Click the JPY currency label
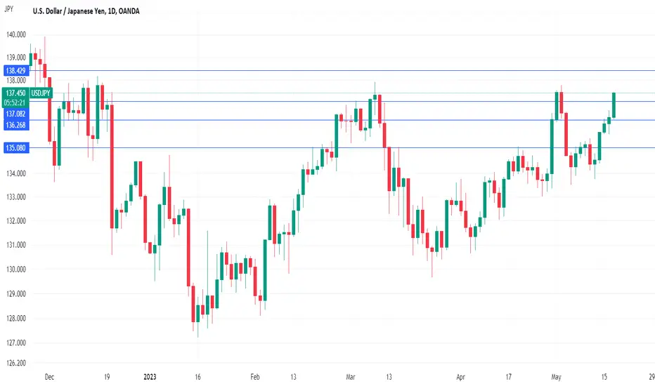The height and width of the screenshot is (386, 655). pos(8,8)
